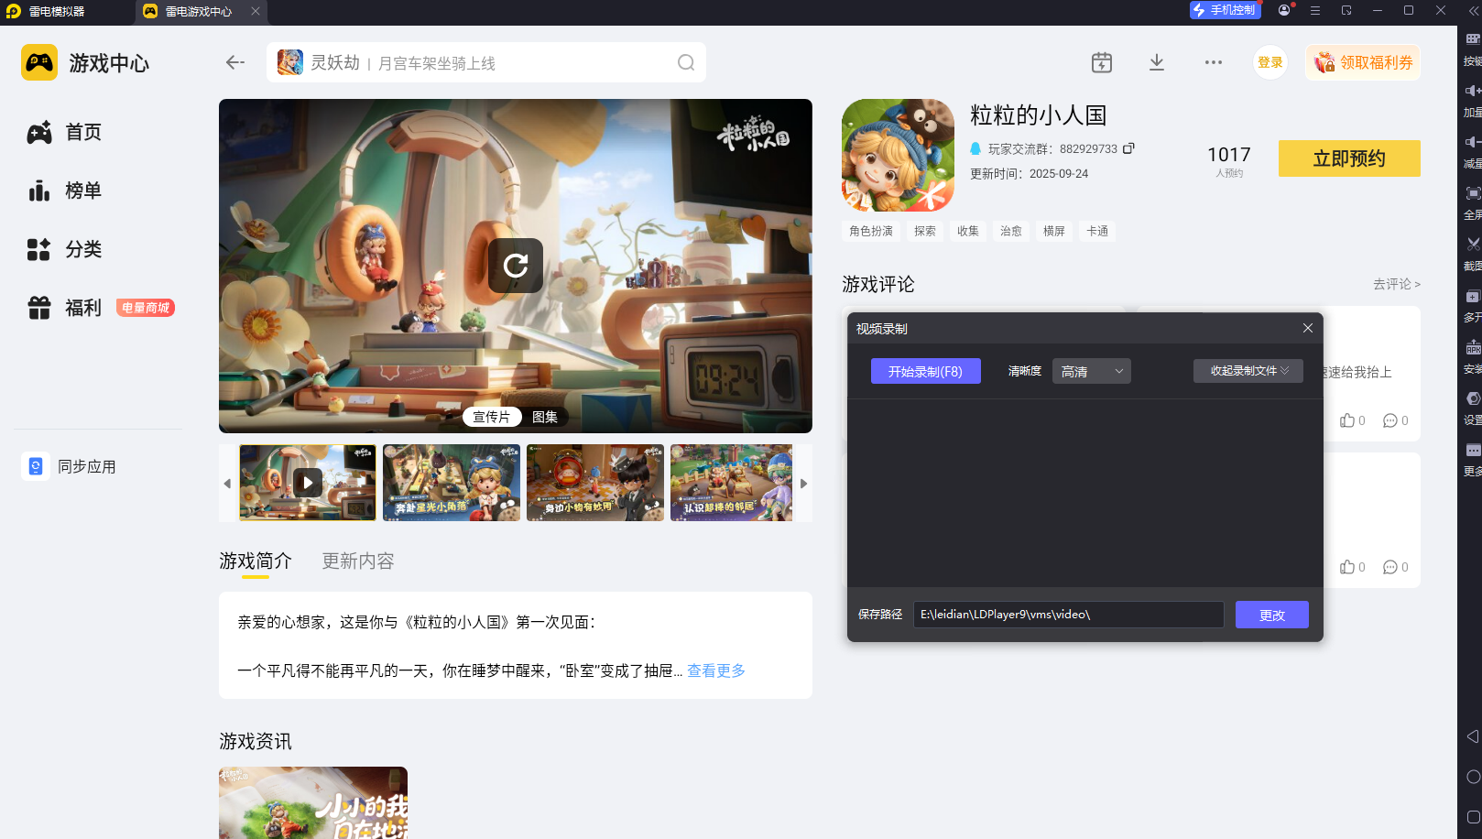
Task: Click the 角色扮演 genre tag
Action: click(x=870, y=231)
